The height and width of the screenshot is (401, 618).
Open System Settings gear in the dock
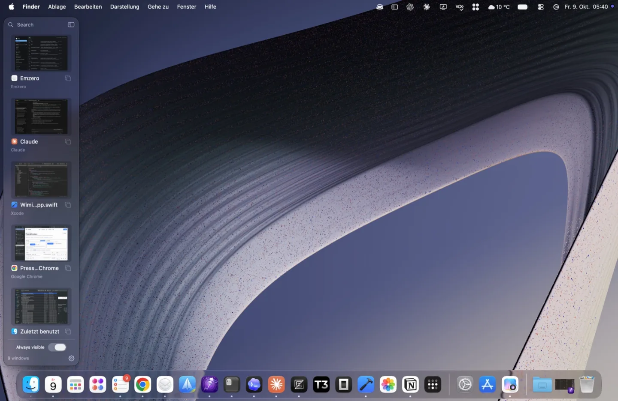[465, 384]
